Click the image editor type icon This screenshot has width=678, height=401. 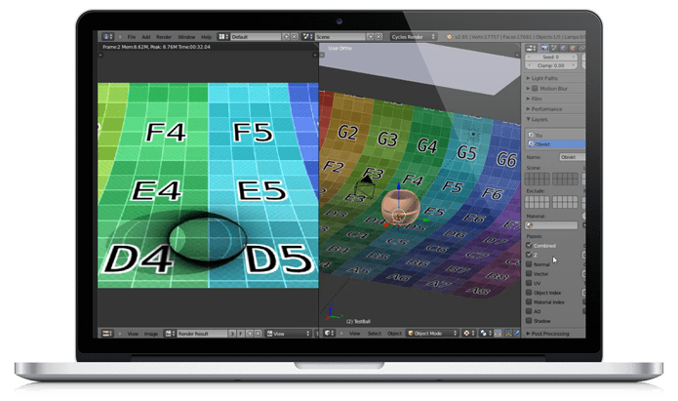tap(107, 334)
